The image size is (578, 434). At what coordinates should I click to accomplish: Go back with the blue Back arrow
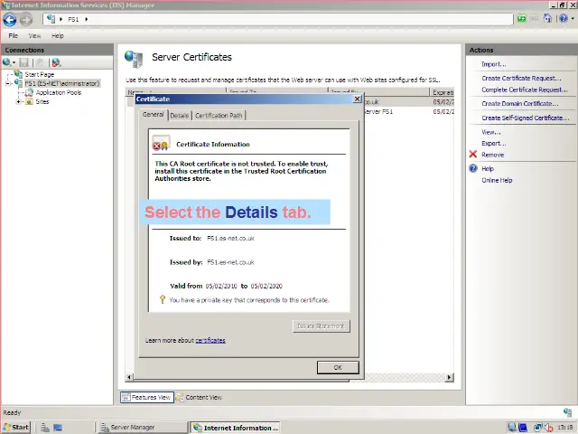(10, 20)
